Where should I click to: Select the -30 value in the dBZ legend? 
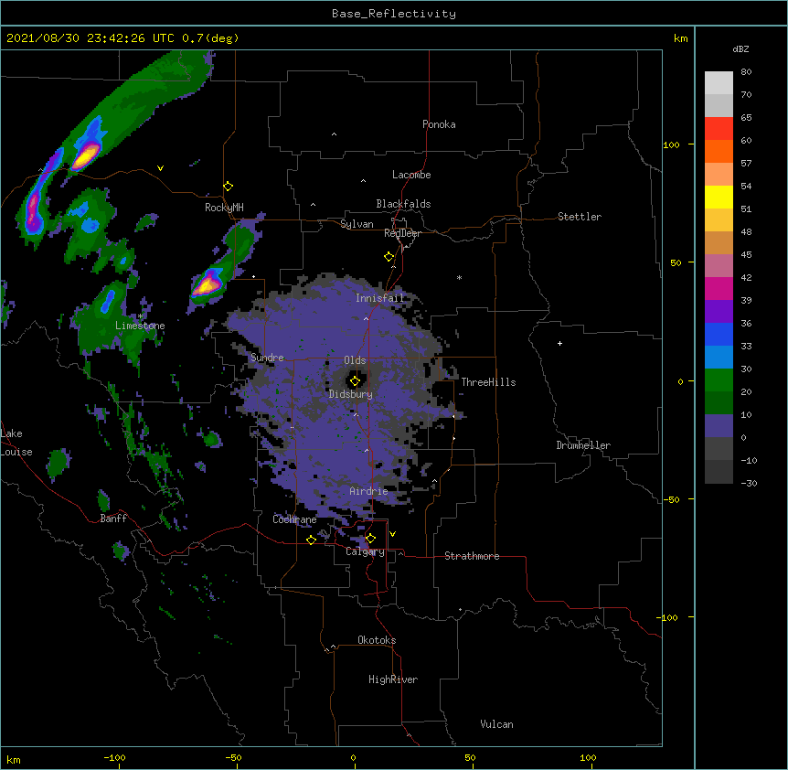click(x=749, y=483)
